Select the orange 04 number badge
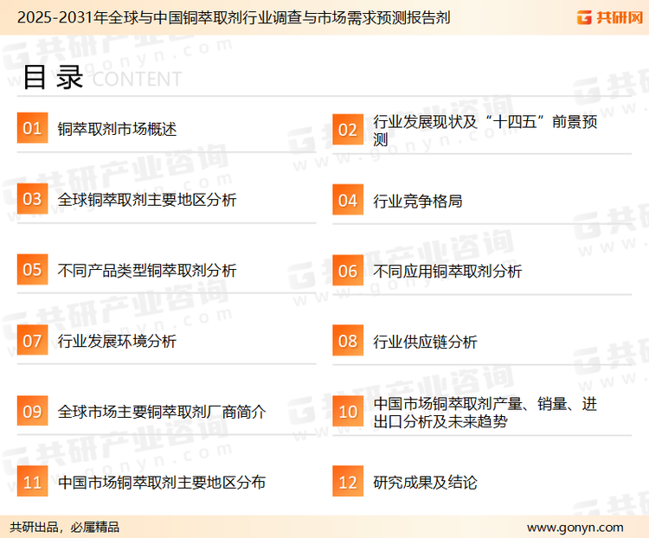This screenshot has width=649, height=538. 348,200
